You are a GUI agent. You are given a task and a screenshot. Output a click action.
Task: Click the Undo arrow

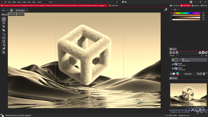coord(4,10)
